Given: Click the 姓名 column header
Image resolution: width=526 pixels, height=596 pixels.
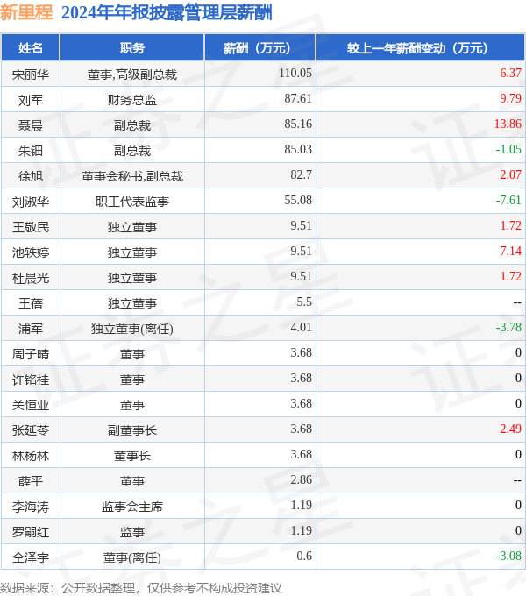Looking at the screenshot, I should (x=31, y=48).
